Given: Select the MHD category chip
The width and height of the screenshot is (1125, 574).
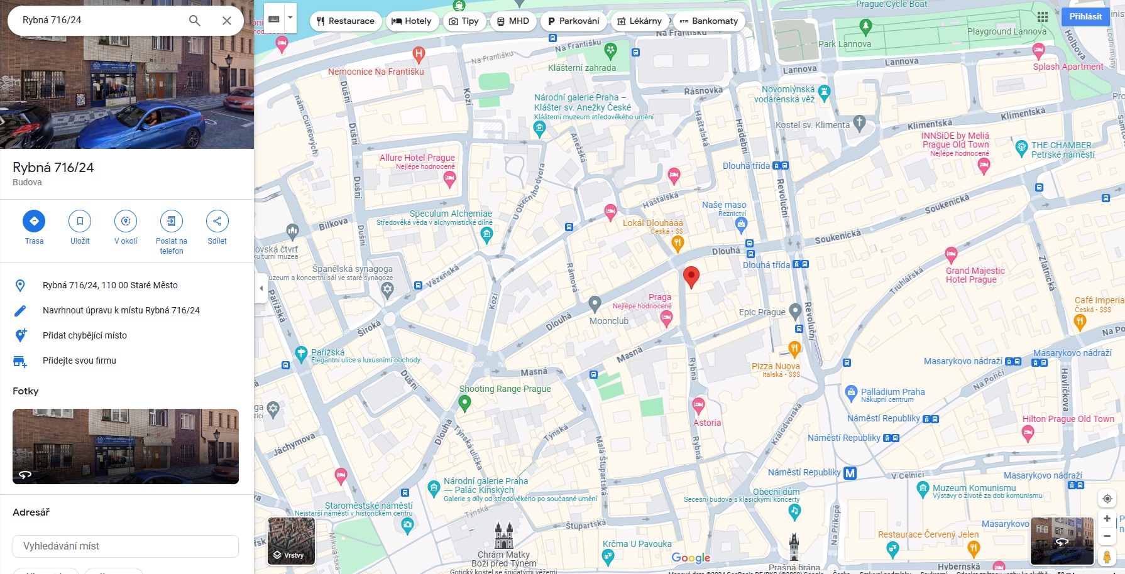Looking at the screenshot, I should click(x=513, y=21).
